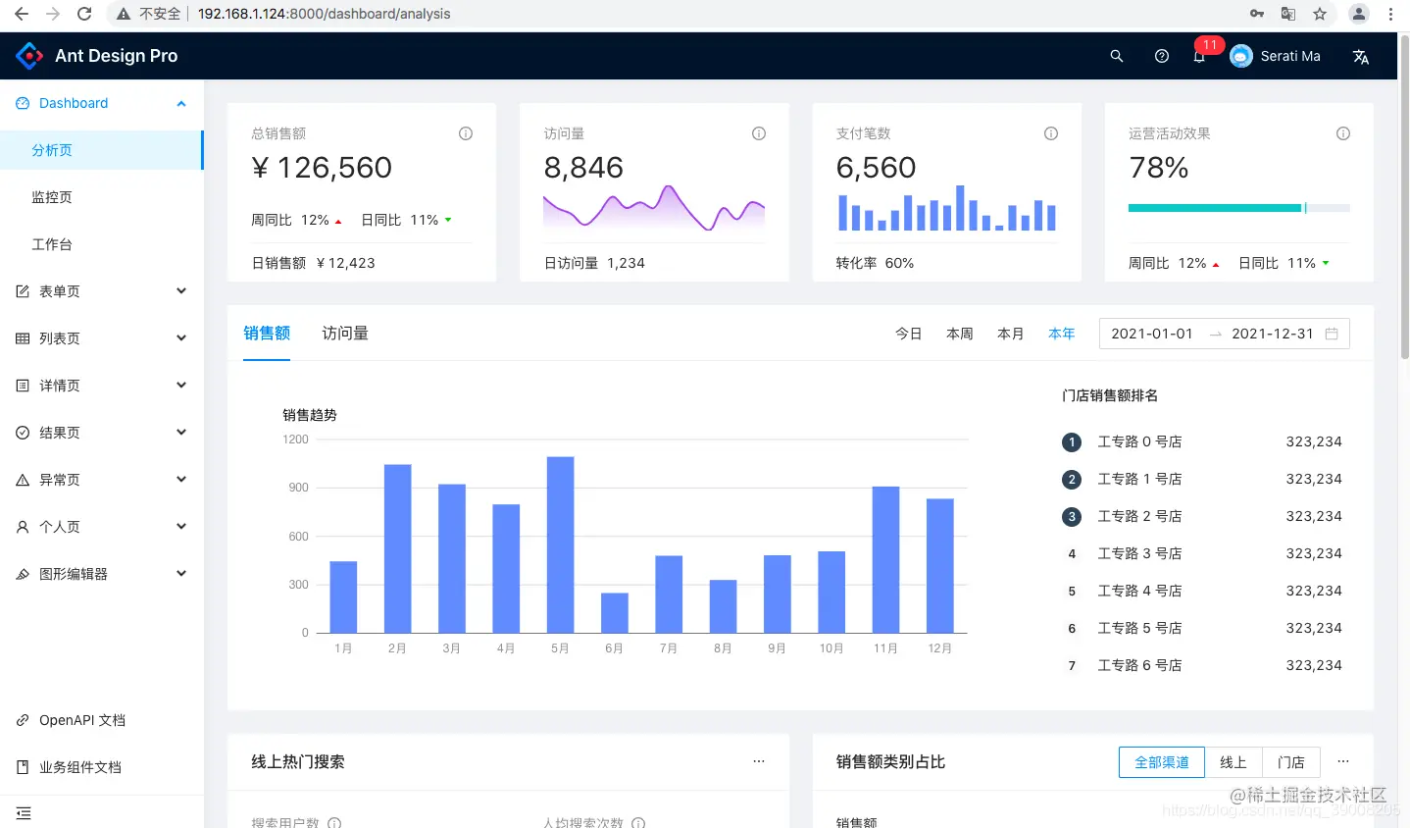Image resolution: width=1410 pixels, height=828 pixels.
Task: Open the notifications bell with 11 badge
Action: click(1198, 56)
